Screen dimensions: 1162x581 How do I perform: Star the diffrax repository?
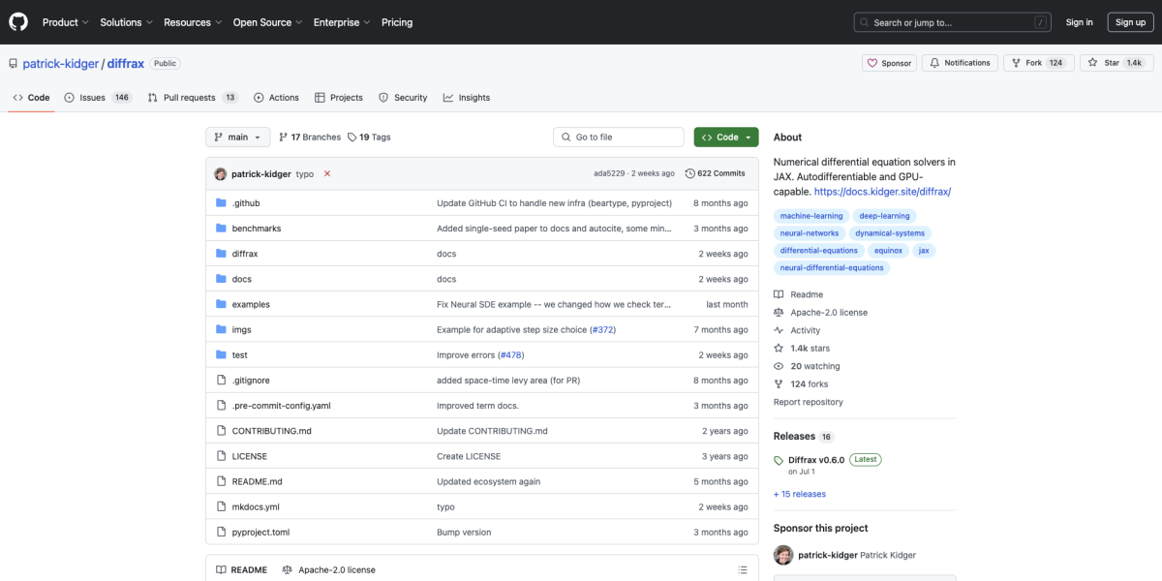pyautogui.click(x=1104, y=63)
